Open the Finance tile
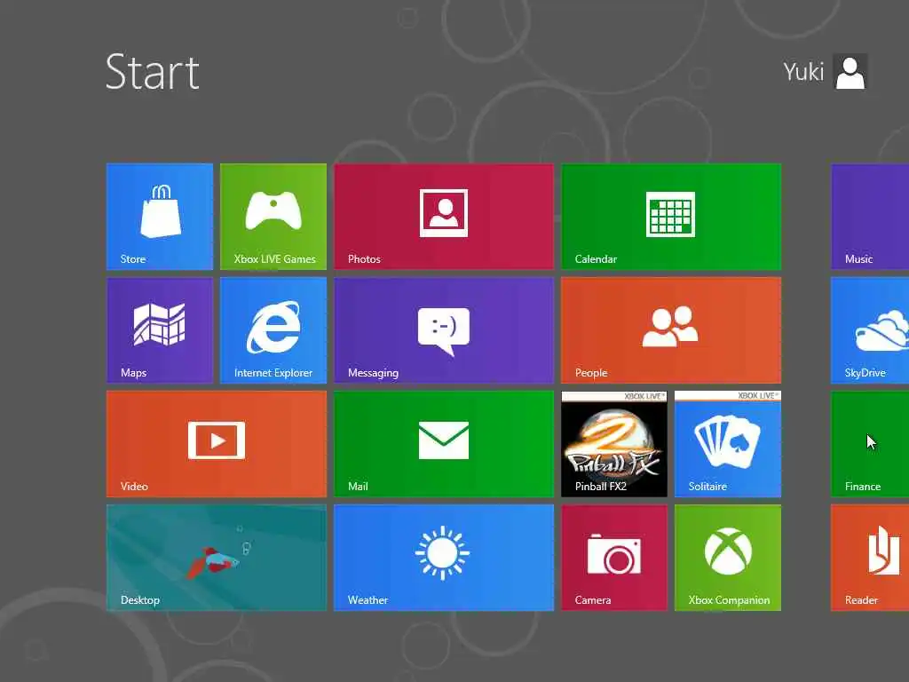This screenshot has height=682, width=909. (870, 444)
